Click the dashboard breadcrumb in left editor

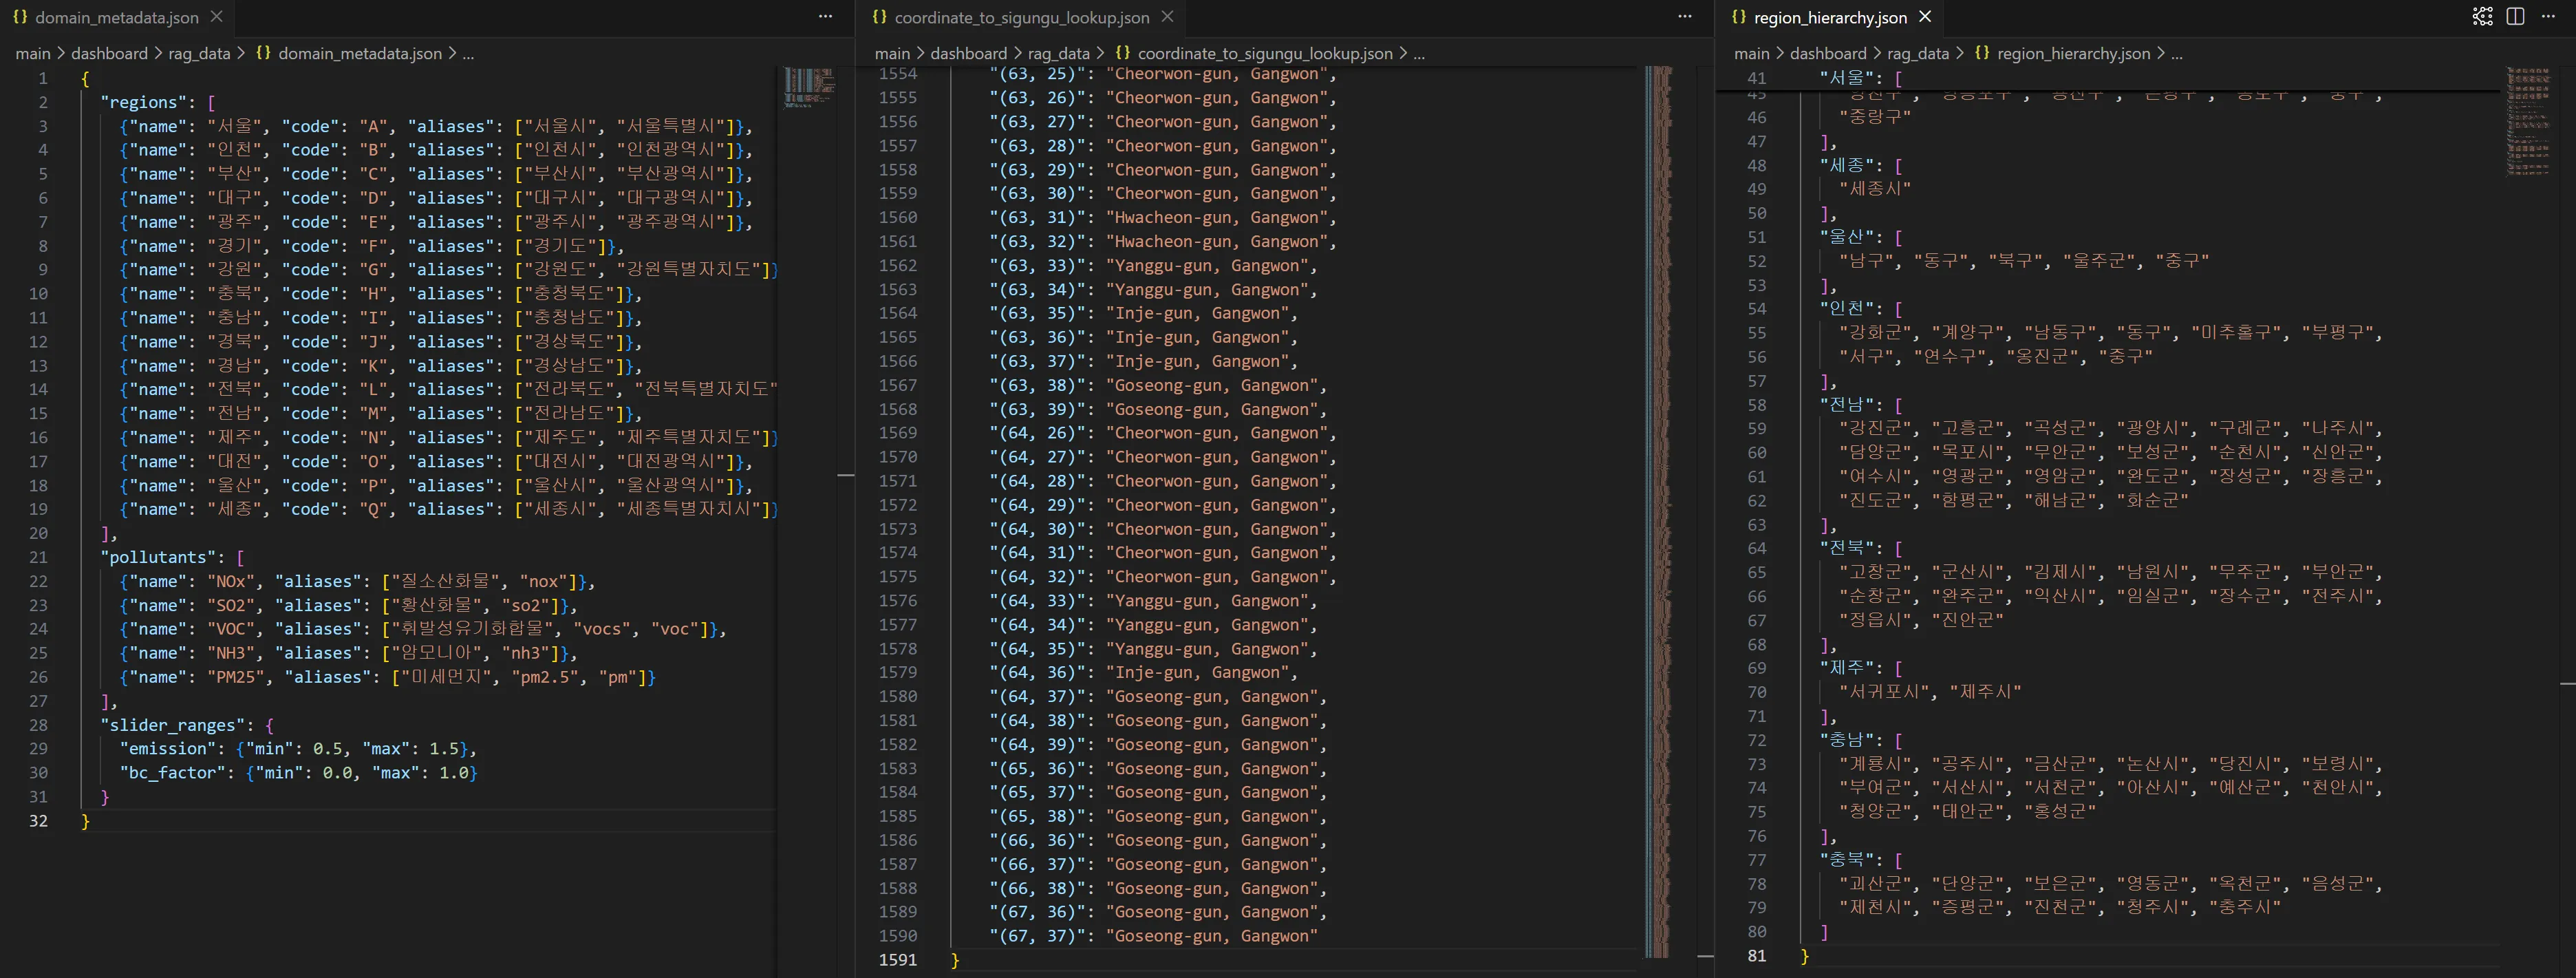(x=109, y=54)
